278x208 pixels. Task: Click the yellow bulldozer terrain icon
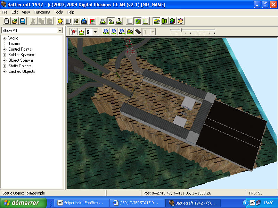point(130,32)
